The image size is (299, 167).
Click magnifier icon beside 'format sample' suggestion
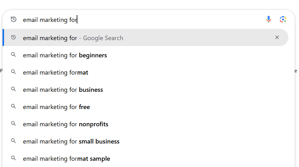tap(13, 158)
